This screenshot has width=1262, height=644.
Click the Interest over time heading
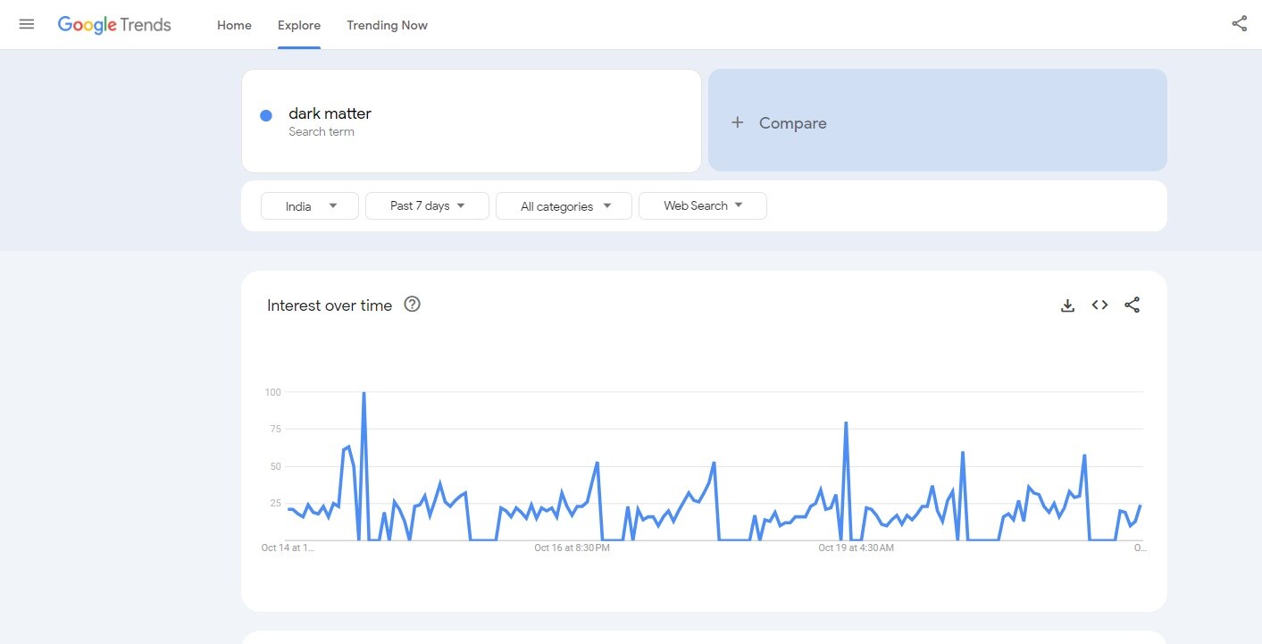330,305
